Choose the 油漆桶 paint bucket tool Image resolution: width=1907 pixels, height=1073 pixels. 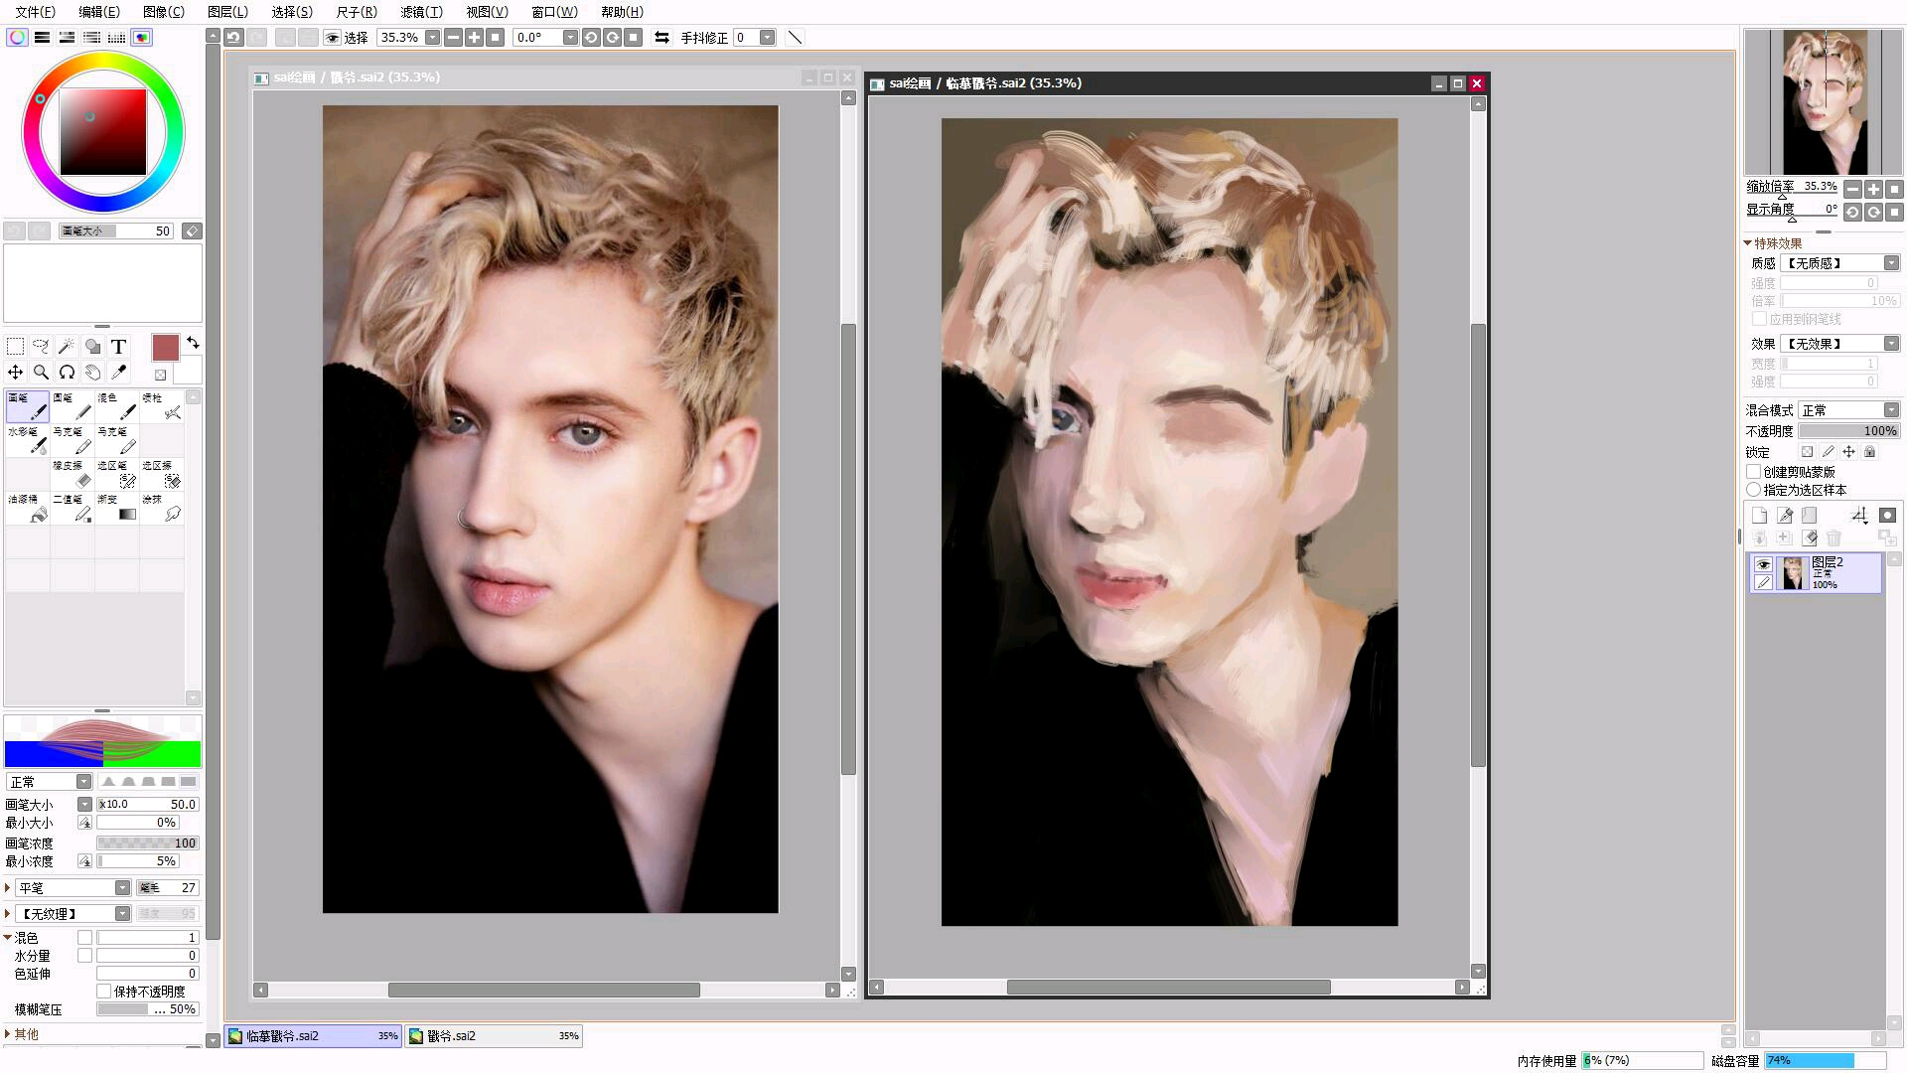pos(28,508)
